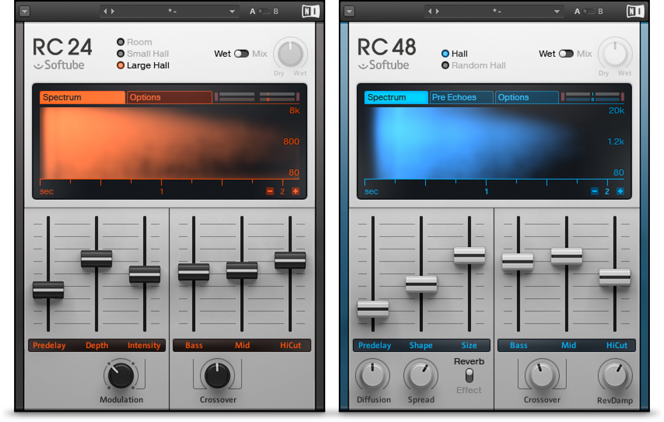Screen dimensions: 664x422
Task: Click the RC 24 Softube logo
Action: pyautogui.click(x=59, y=66)
